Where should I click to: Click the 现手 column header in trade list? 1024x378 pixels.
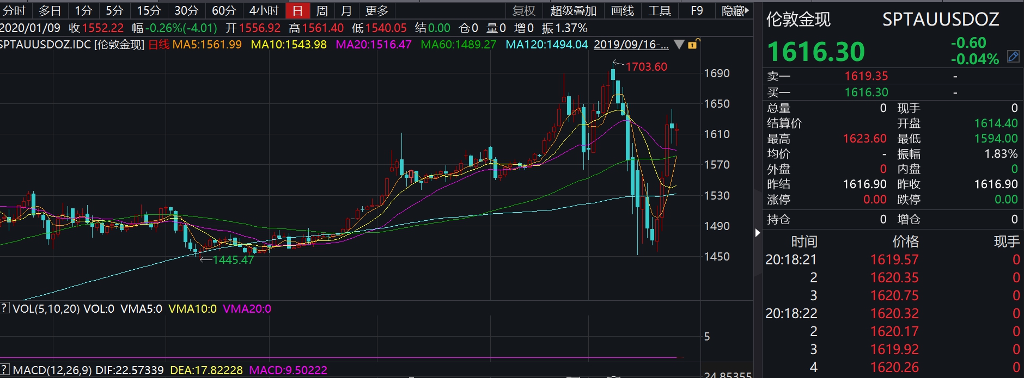(x=1007, y=241)
